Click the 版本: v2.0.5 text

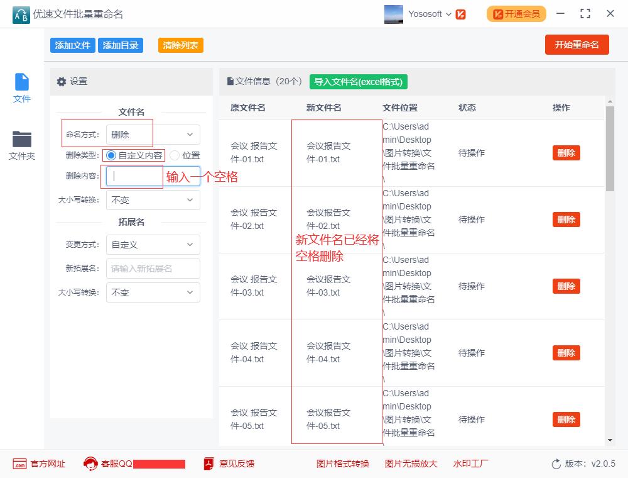pyautogui.click(x=590, y=464)
